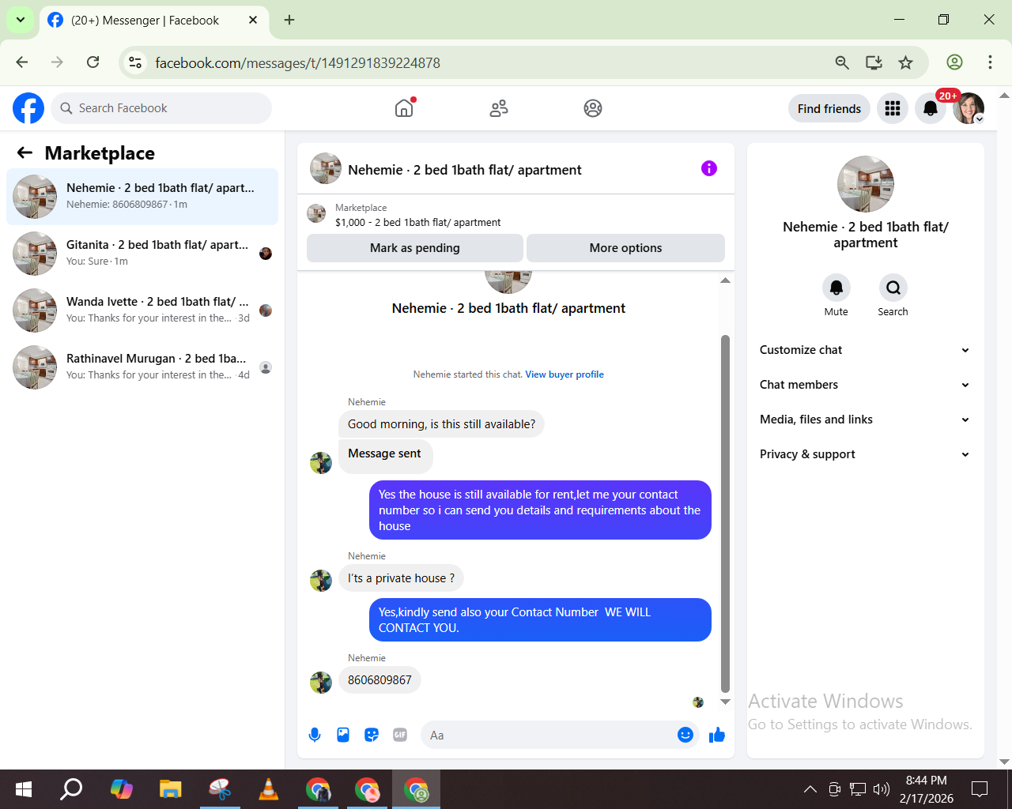Open the tab search dropdown arrow

(x=20, y=20)
